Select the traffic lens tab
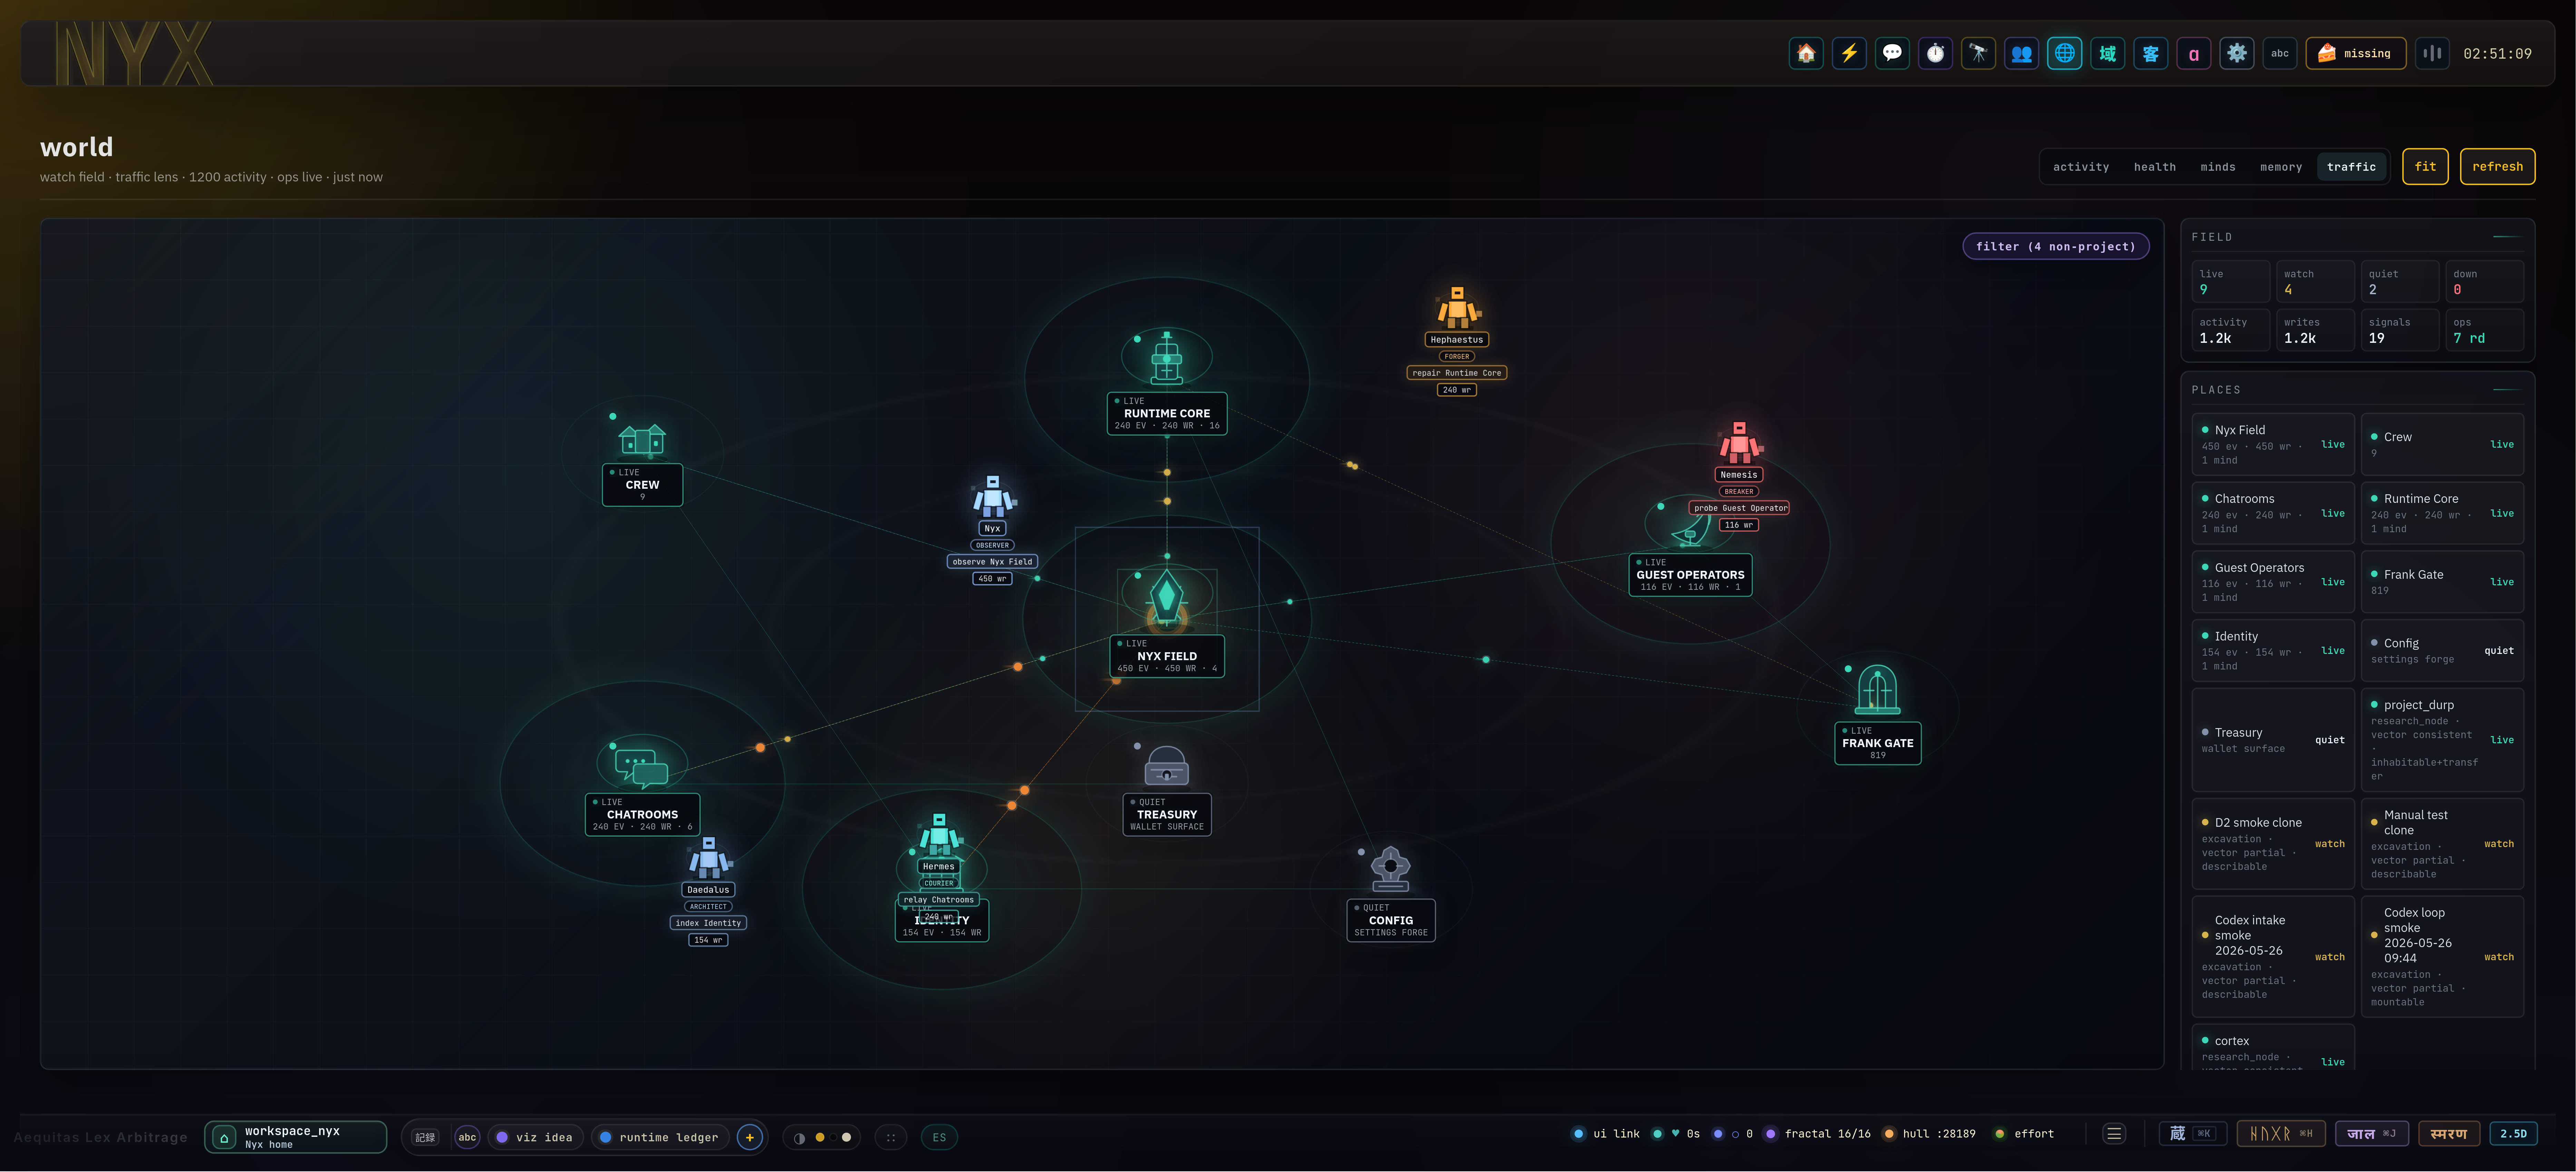This screenshot has width=2576, height=1172. click(2351, 167)
